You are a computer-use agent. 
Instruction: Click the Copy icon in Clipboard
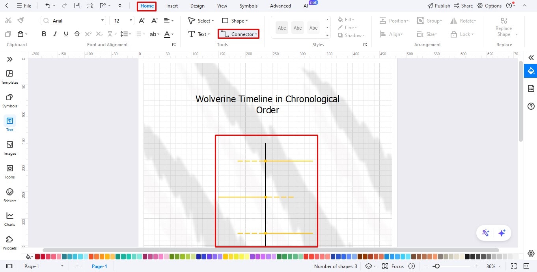pos(8,34)
